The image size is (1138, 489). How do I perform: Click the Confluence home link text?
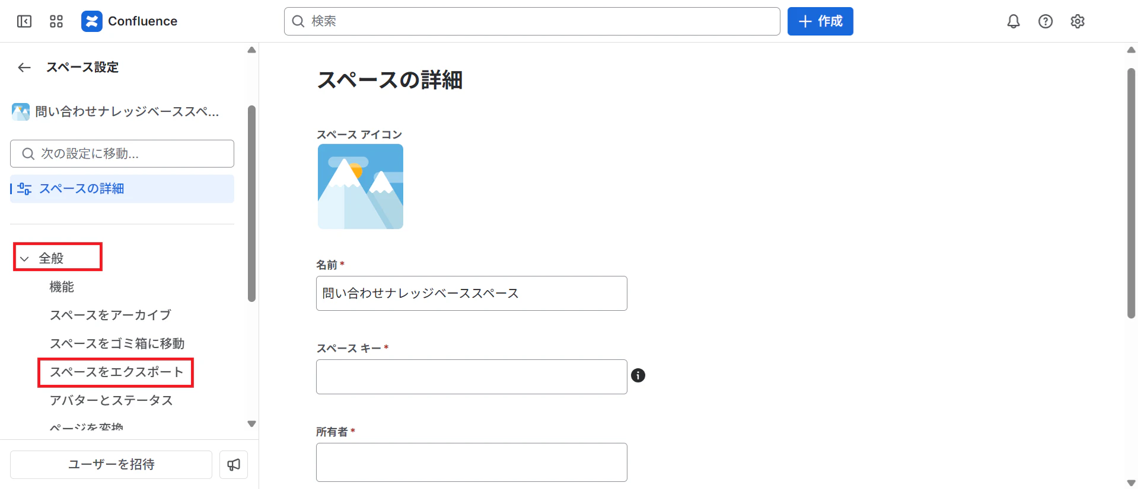[x=142, y=21]
